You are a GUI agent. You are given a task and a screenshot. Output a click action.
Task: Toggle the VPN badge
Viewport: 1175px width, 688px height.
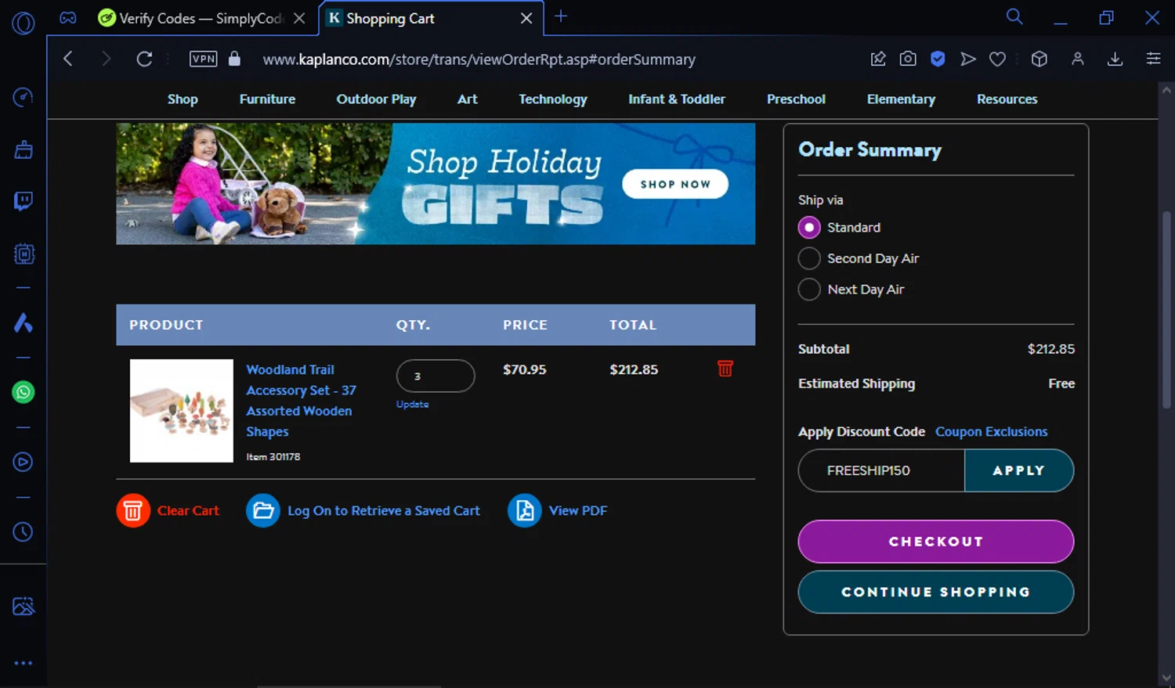click(x=204, y=59)
